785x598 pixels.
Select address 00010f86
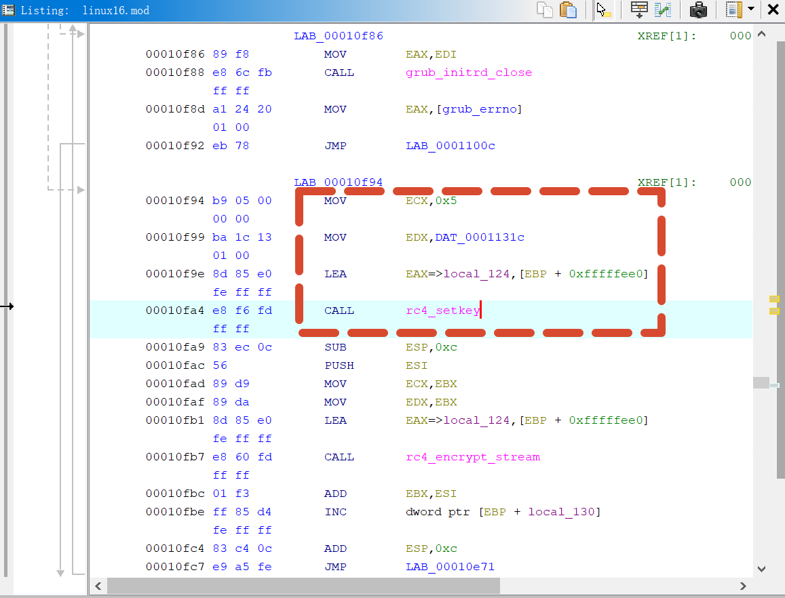[175, 54]
